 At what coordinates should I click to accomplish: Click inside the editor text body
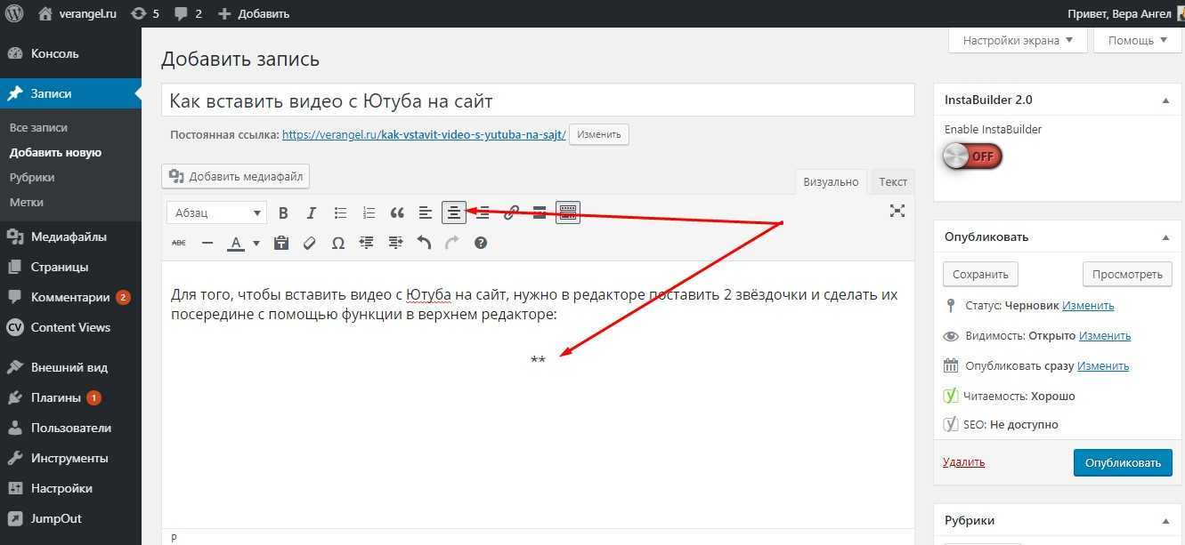tap(538, 394)
